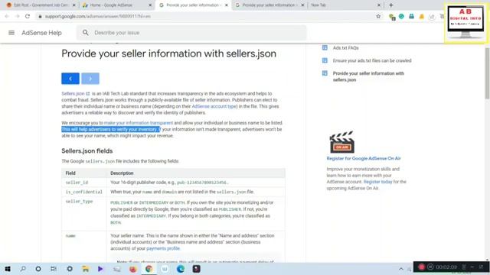490x275 pixels.
Task: Go to previous article with blue arrow button
Action: (x=70, y=79)
